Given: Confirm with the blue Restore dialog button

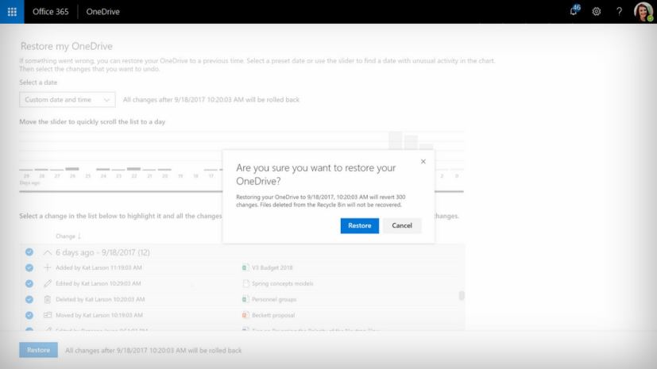Looking at the screenshot, I should click(360, 225).
